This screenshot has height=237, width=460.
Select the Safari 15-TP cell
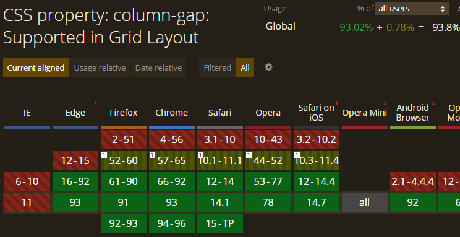tap(220, 223)
